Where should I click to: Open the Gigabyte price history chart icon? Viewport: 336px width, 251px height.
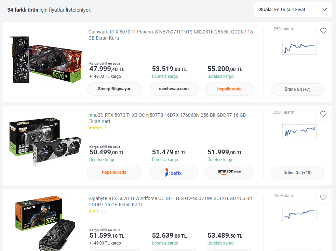click(x=299, y=214)
